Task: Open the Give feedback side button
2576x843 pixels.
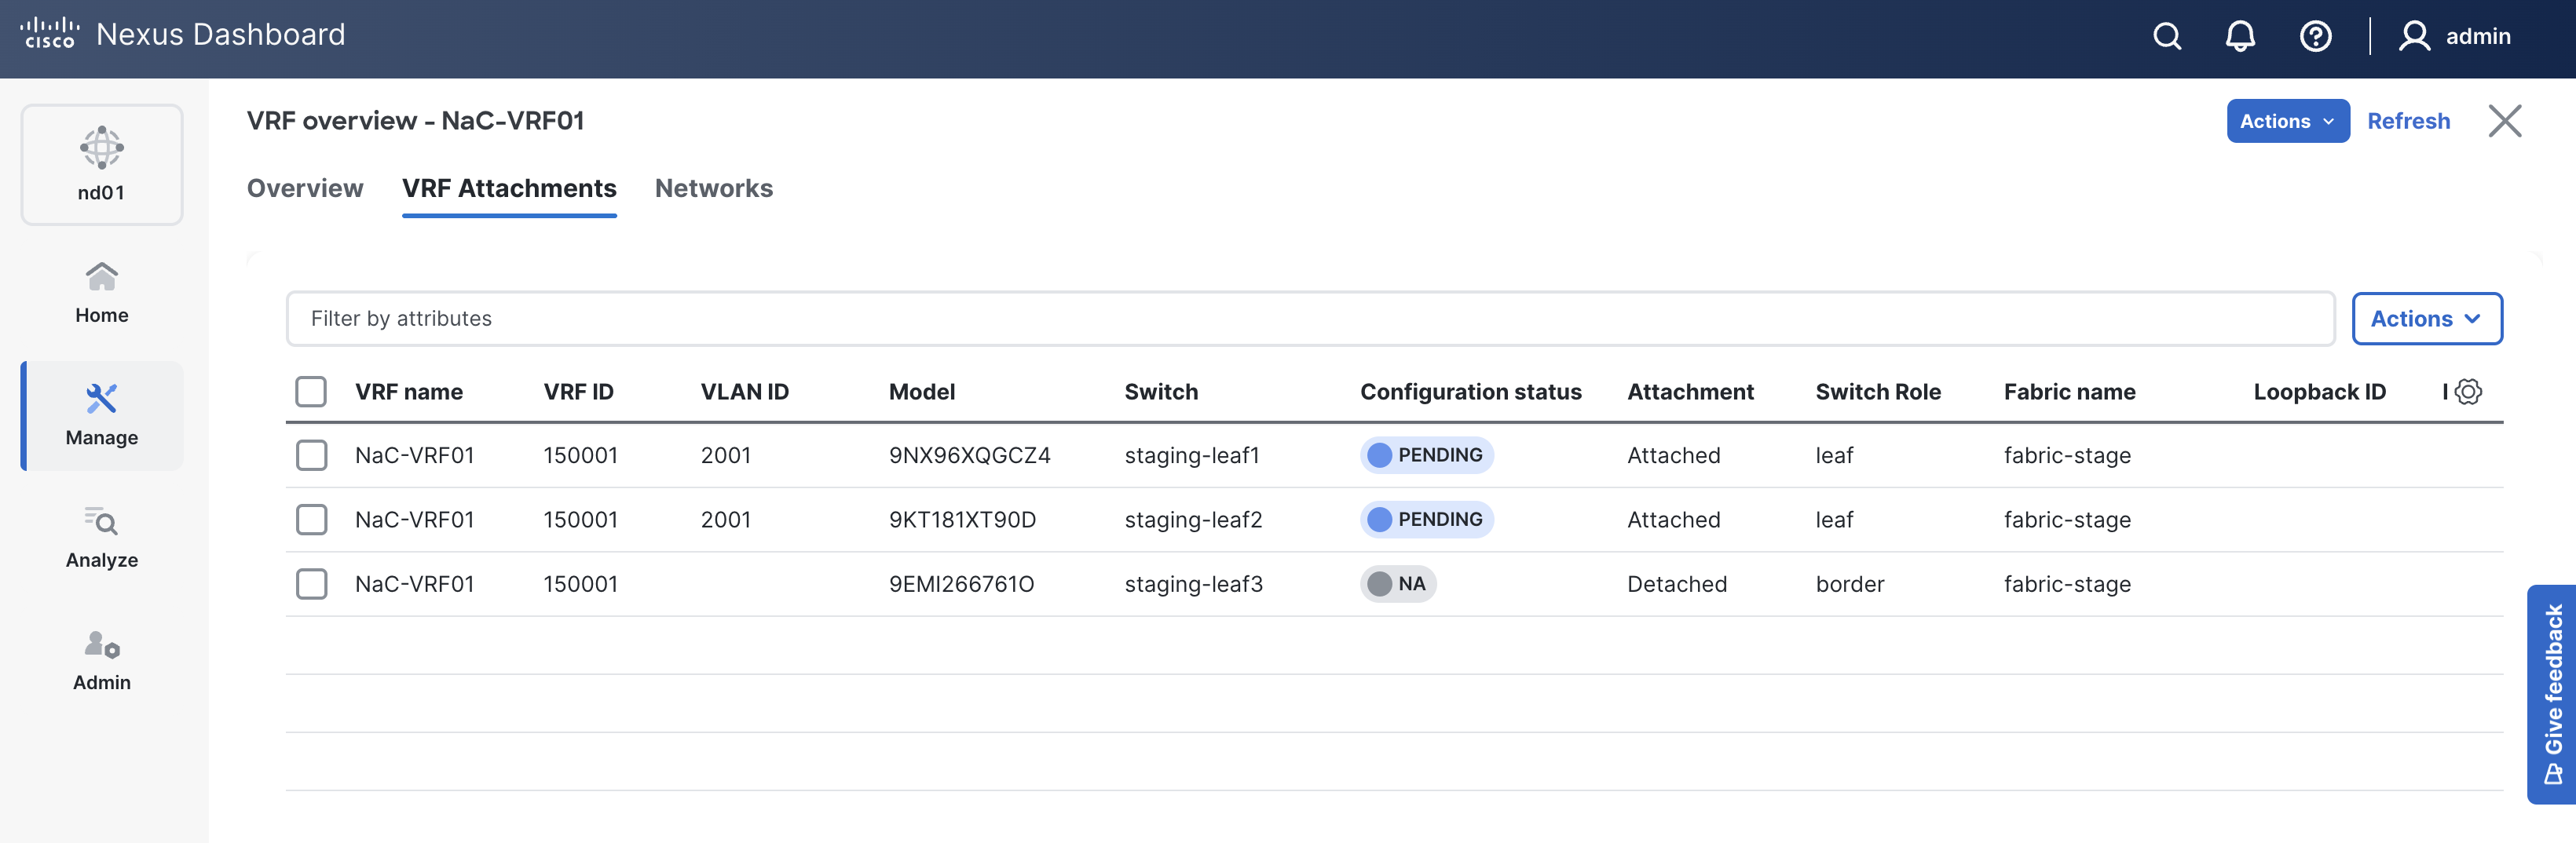Action: (x=2552, y=694)
